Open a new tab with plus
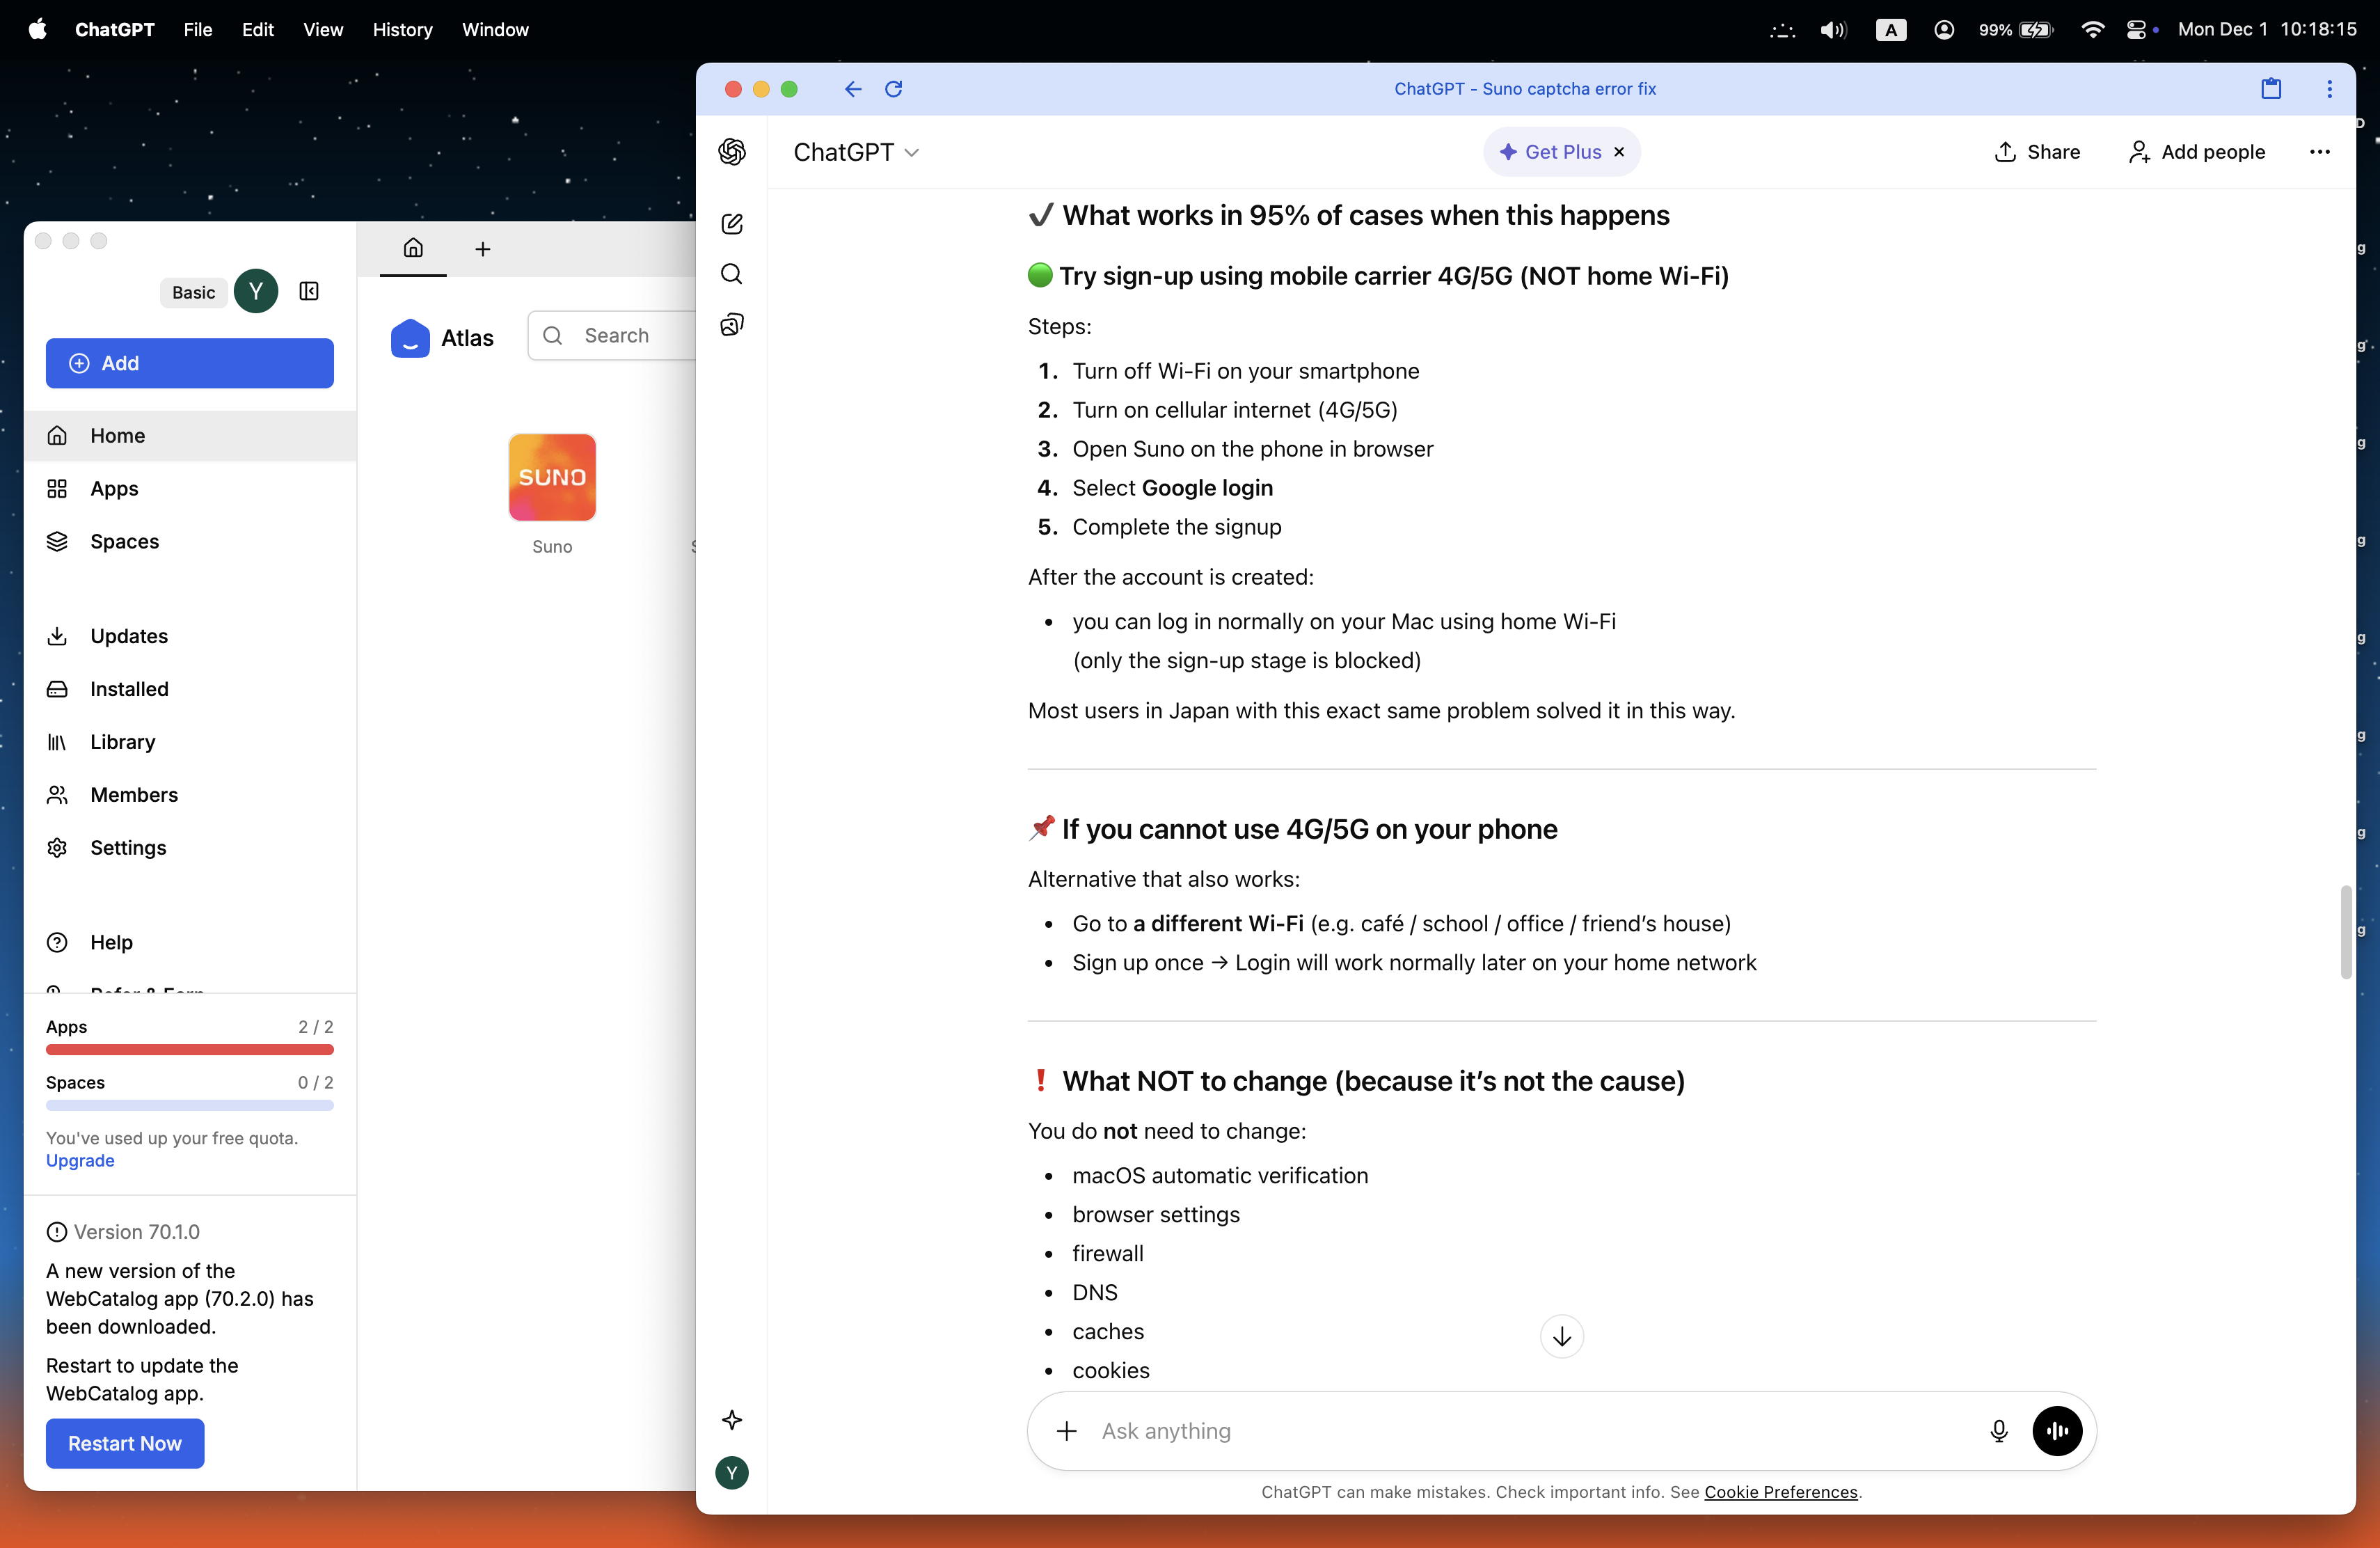 point(483,249)
